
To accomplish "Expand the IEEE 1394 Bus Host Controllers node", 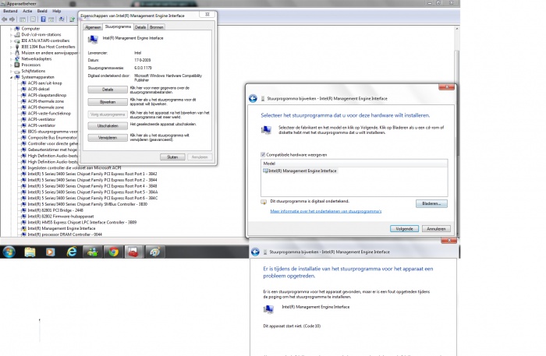I will pyautogui.click(x=11, y=47).
